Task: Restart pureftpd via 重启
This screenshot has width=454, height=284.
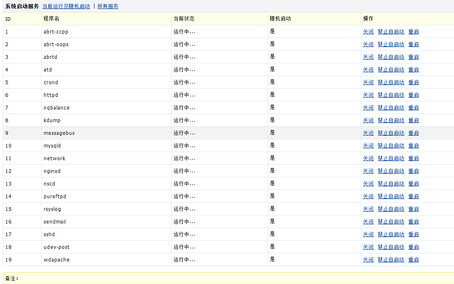Action: tap(414, 196)
